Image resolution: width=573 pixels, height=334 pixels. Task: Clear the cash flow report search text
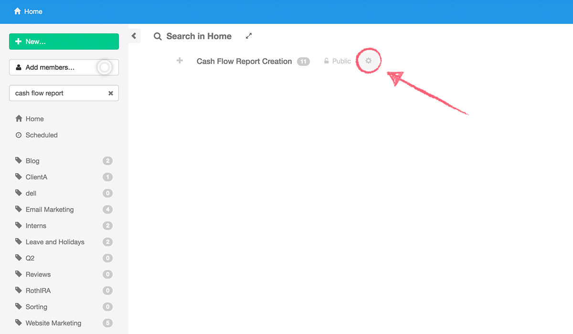pyautogui.click(x=110, y=93)
